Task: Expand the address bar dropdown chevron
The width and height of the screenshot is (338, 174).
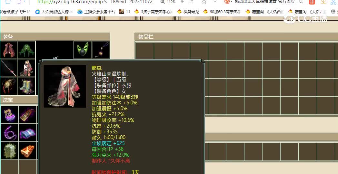Action: 215,2
